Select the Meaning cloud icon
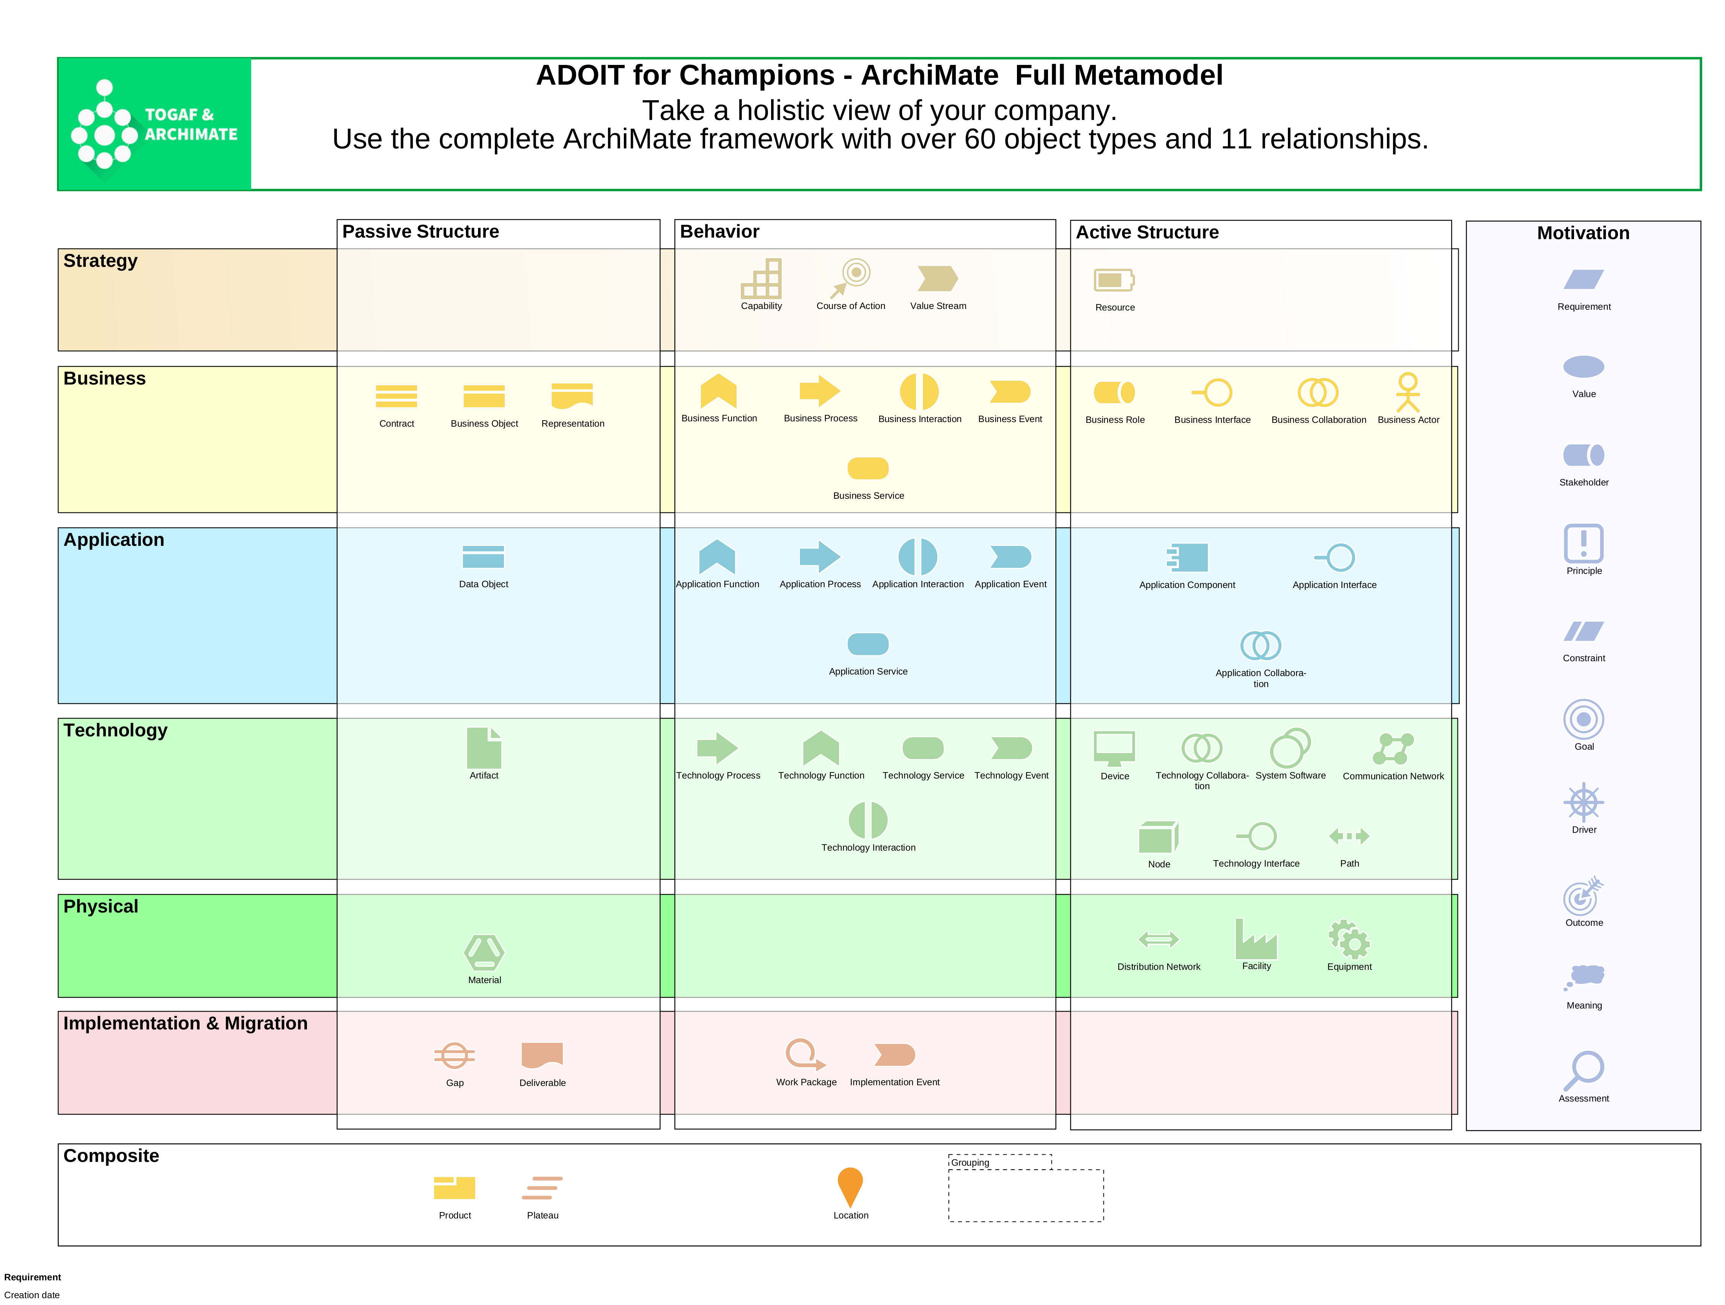Viewport: 1725px width, 1305px height. 1583,977
